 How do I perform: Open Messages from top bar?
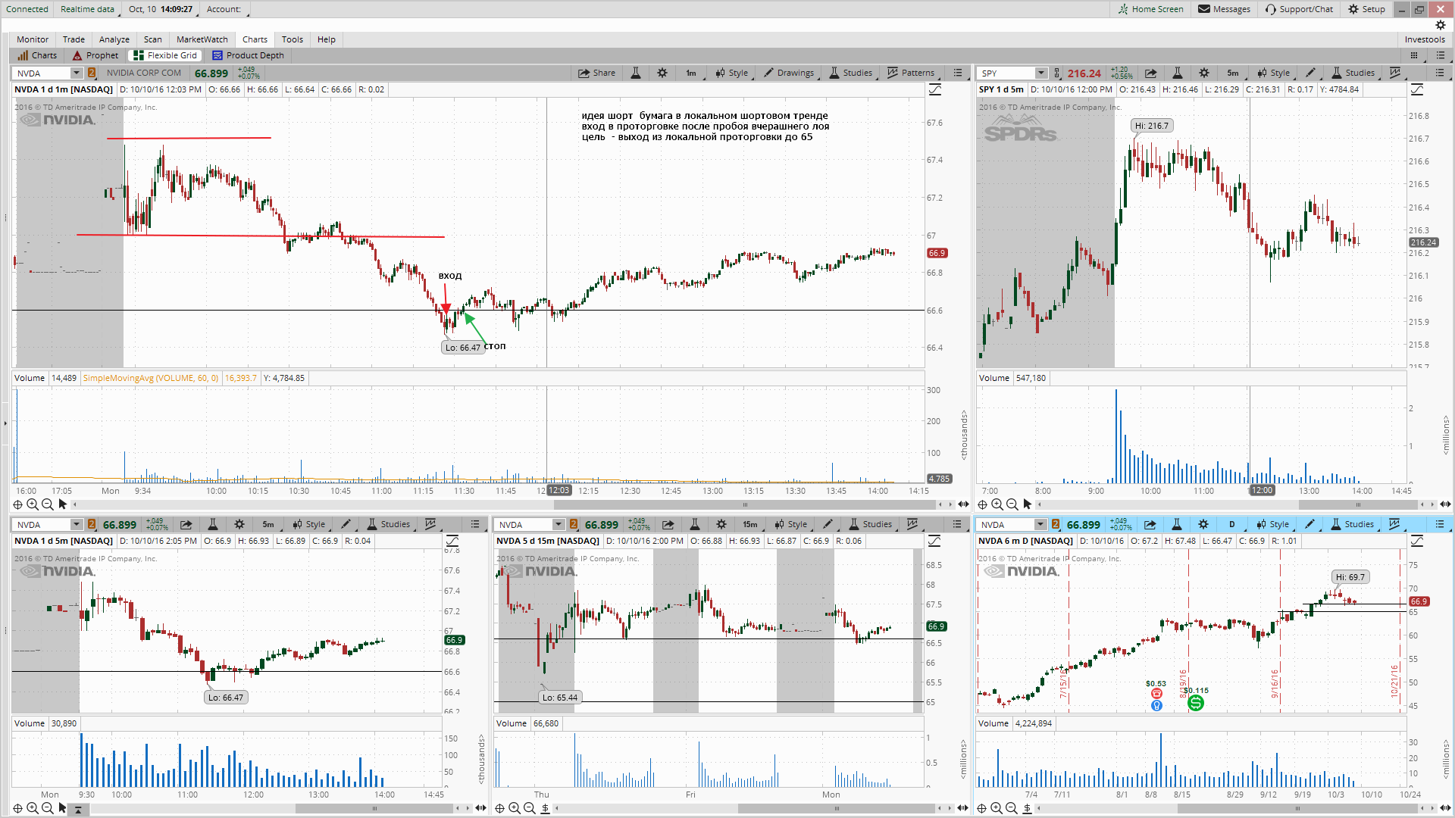click(x=1224, y=9)
